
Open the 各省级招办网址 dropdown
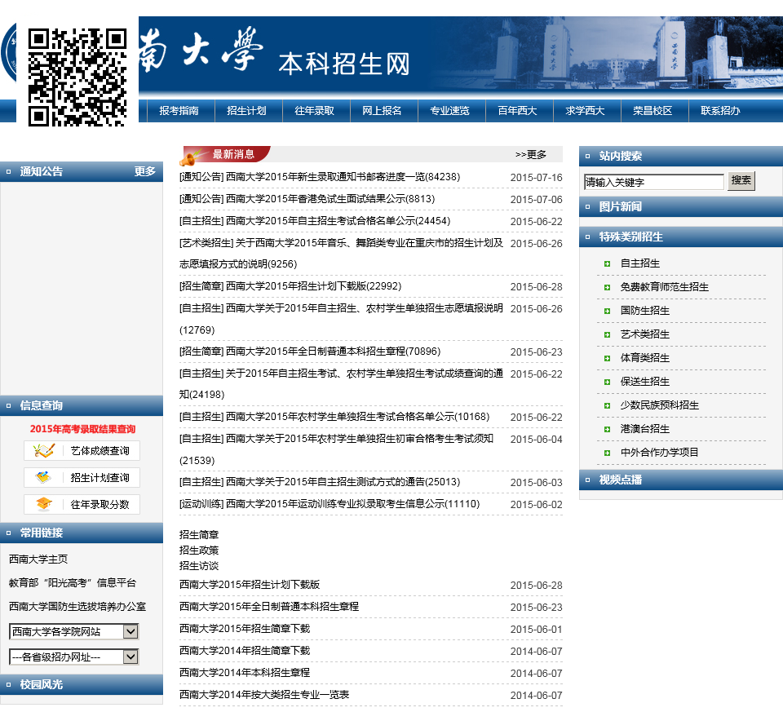click(74, 657)
